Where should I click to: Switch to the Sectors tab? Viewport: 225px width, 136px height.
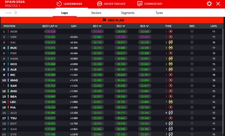click(x=96, y=13)
